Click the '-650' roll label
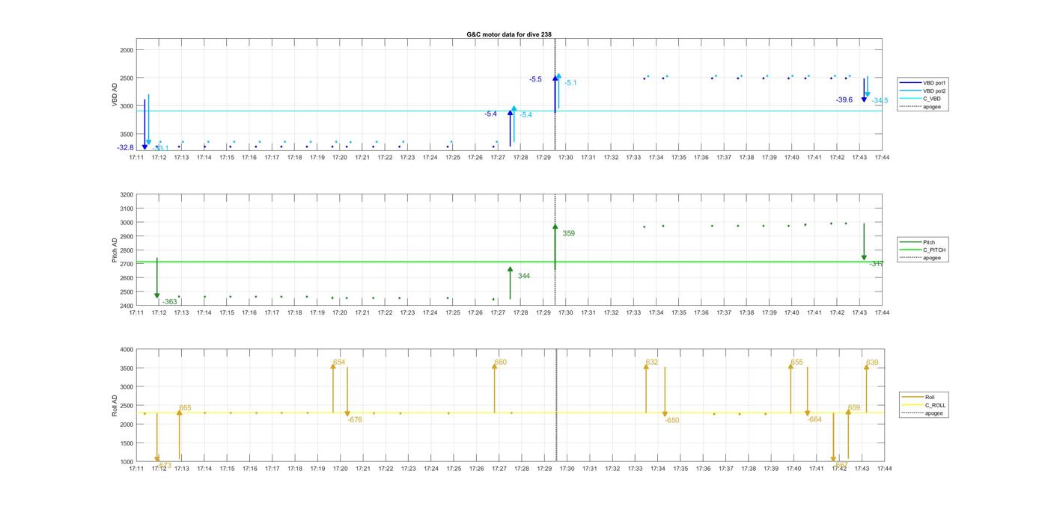The width and height of the screenshot is (1048, 518). coord(672,420)
